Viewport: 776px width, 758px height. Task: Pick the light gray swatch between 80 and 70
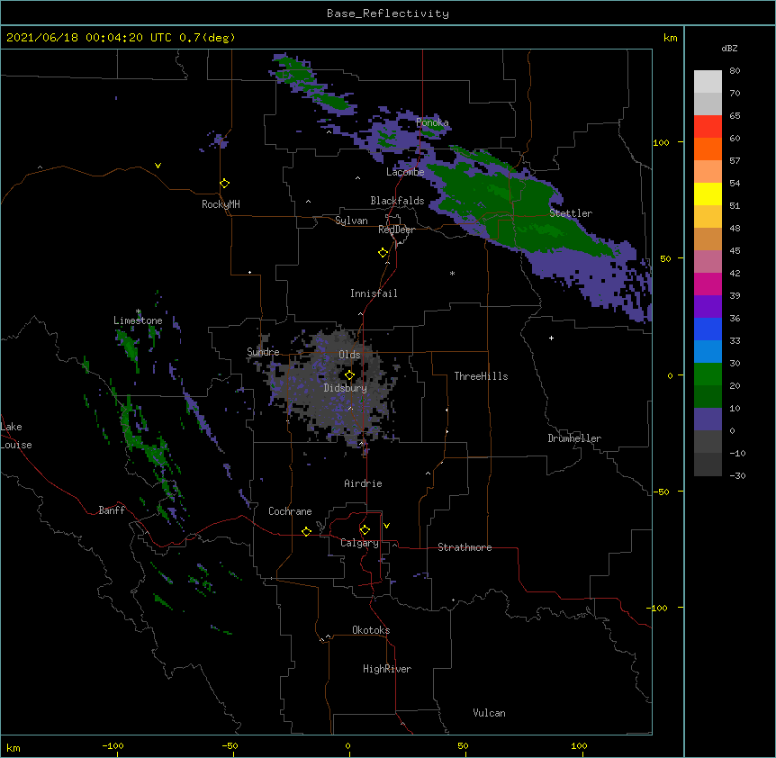708,82
